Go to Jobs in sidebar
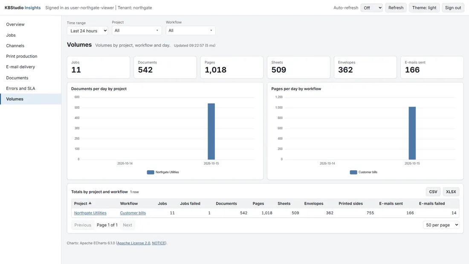This screenshot has height=264, width=469. coord(31,35)
